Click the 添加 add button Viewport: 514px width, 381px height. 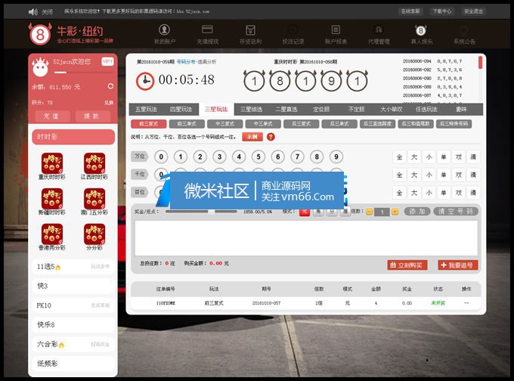pos(417,212)
